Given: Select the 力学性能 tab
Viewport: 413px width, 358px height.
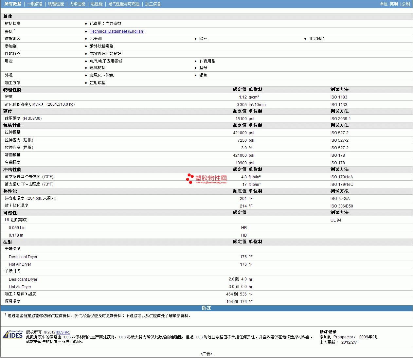Looking at the screenshot, I should tap(77, 4).
